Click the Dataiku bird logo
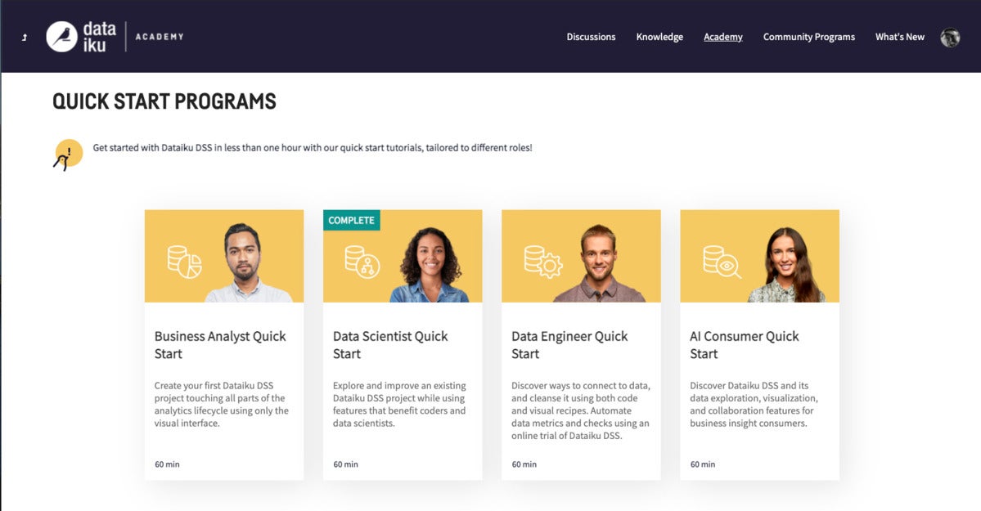 pyautogui.click(x=62, y=37)
